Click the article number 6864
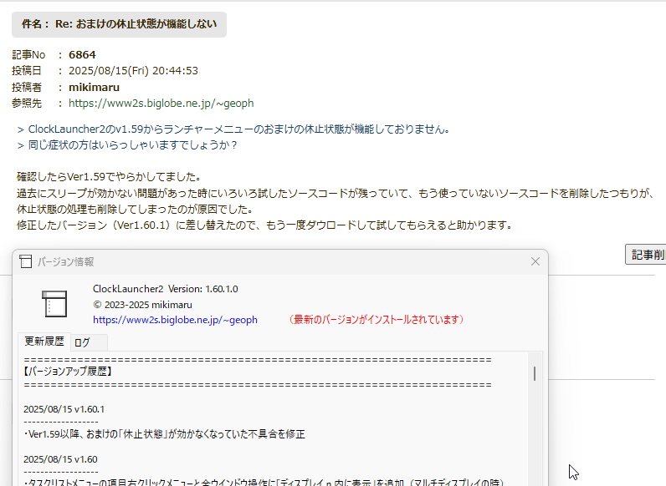Image resolution: width=666 pixels, height=486 pixels. (x=82, y=55)
